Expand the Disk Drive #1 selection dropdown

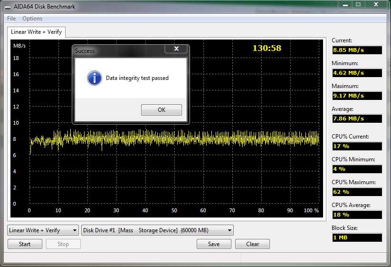[x=157, y=230]
